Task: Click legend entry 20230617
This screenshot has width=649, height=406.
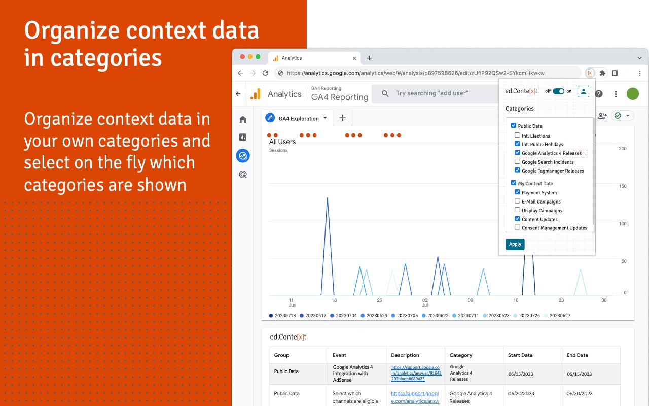Action: 313,316
